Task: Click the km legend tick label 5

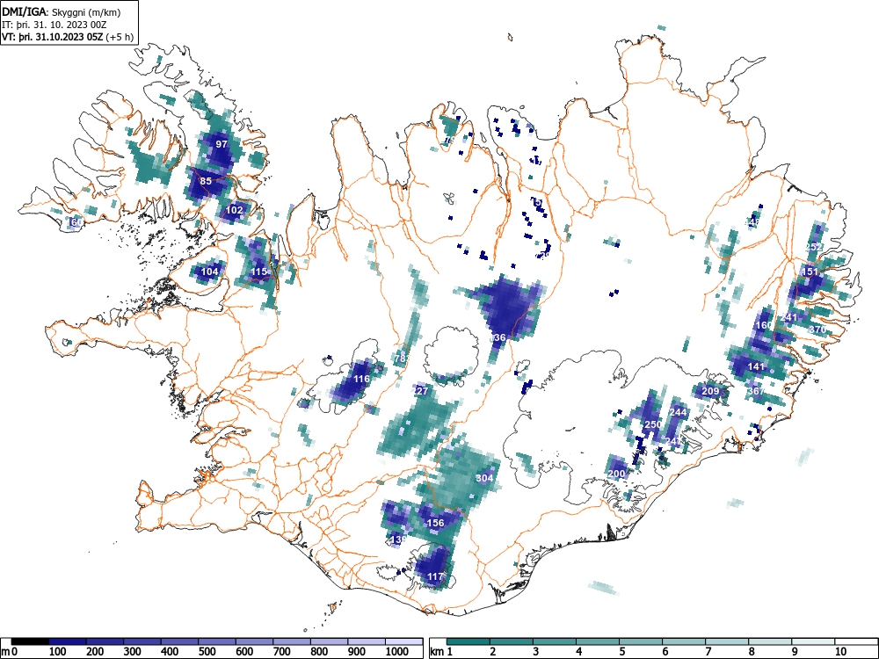Action: point(621,652)
